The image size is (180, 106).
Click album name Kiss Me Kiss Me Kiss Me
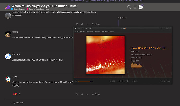pyautogui.click(x=142, y=55)
